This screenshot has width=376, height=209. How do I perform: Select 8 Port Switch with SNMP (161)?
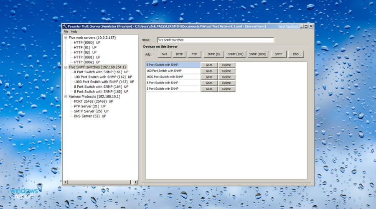(101, 72)
